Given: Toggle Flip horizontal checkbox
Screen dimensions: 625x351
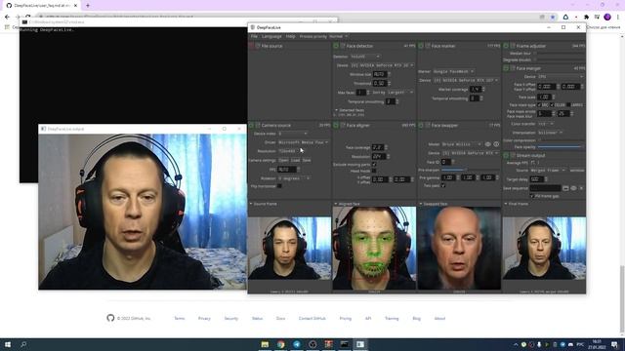Looking at the screenshot, I should 279,186.
